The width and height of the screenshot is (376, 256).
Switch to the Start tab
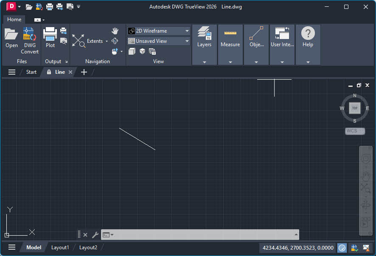pos(31,72)
